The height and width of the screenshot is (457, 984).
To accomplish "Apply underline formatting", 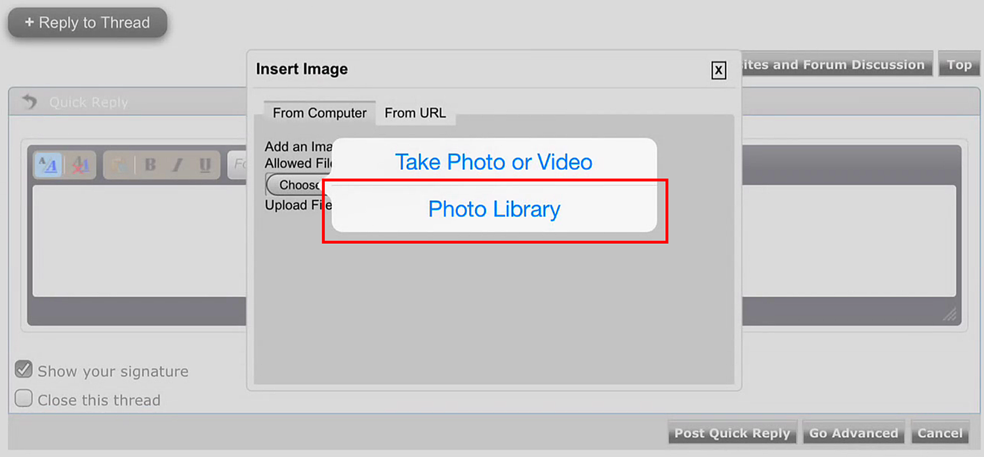I will [205, 165].
